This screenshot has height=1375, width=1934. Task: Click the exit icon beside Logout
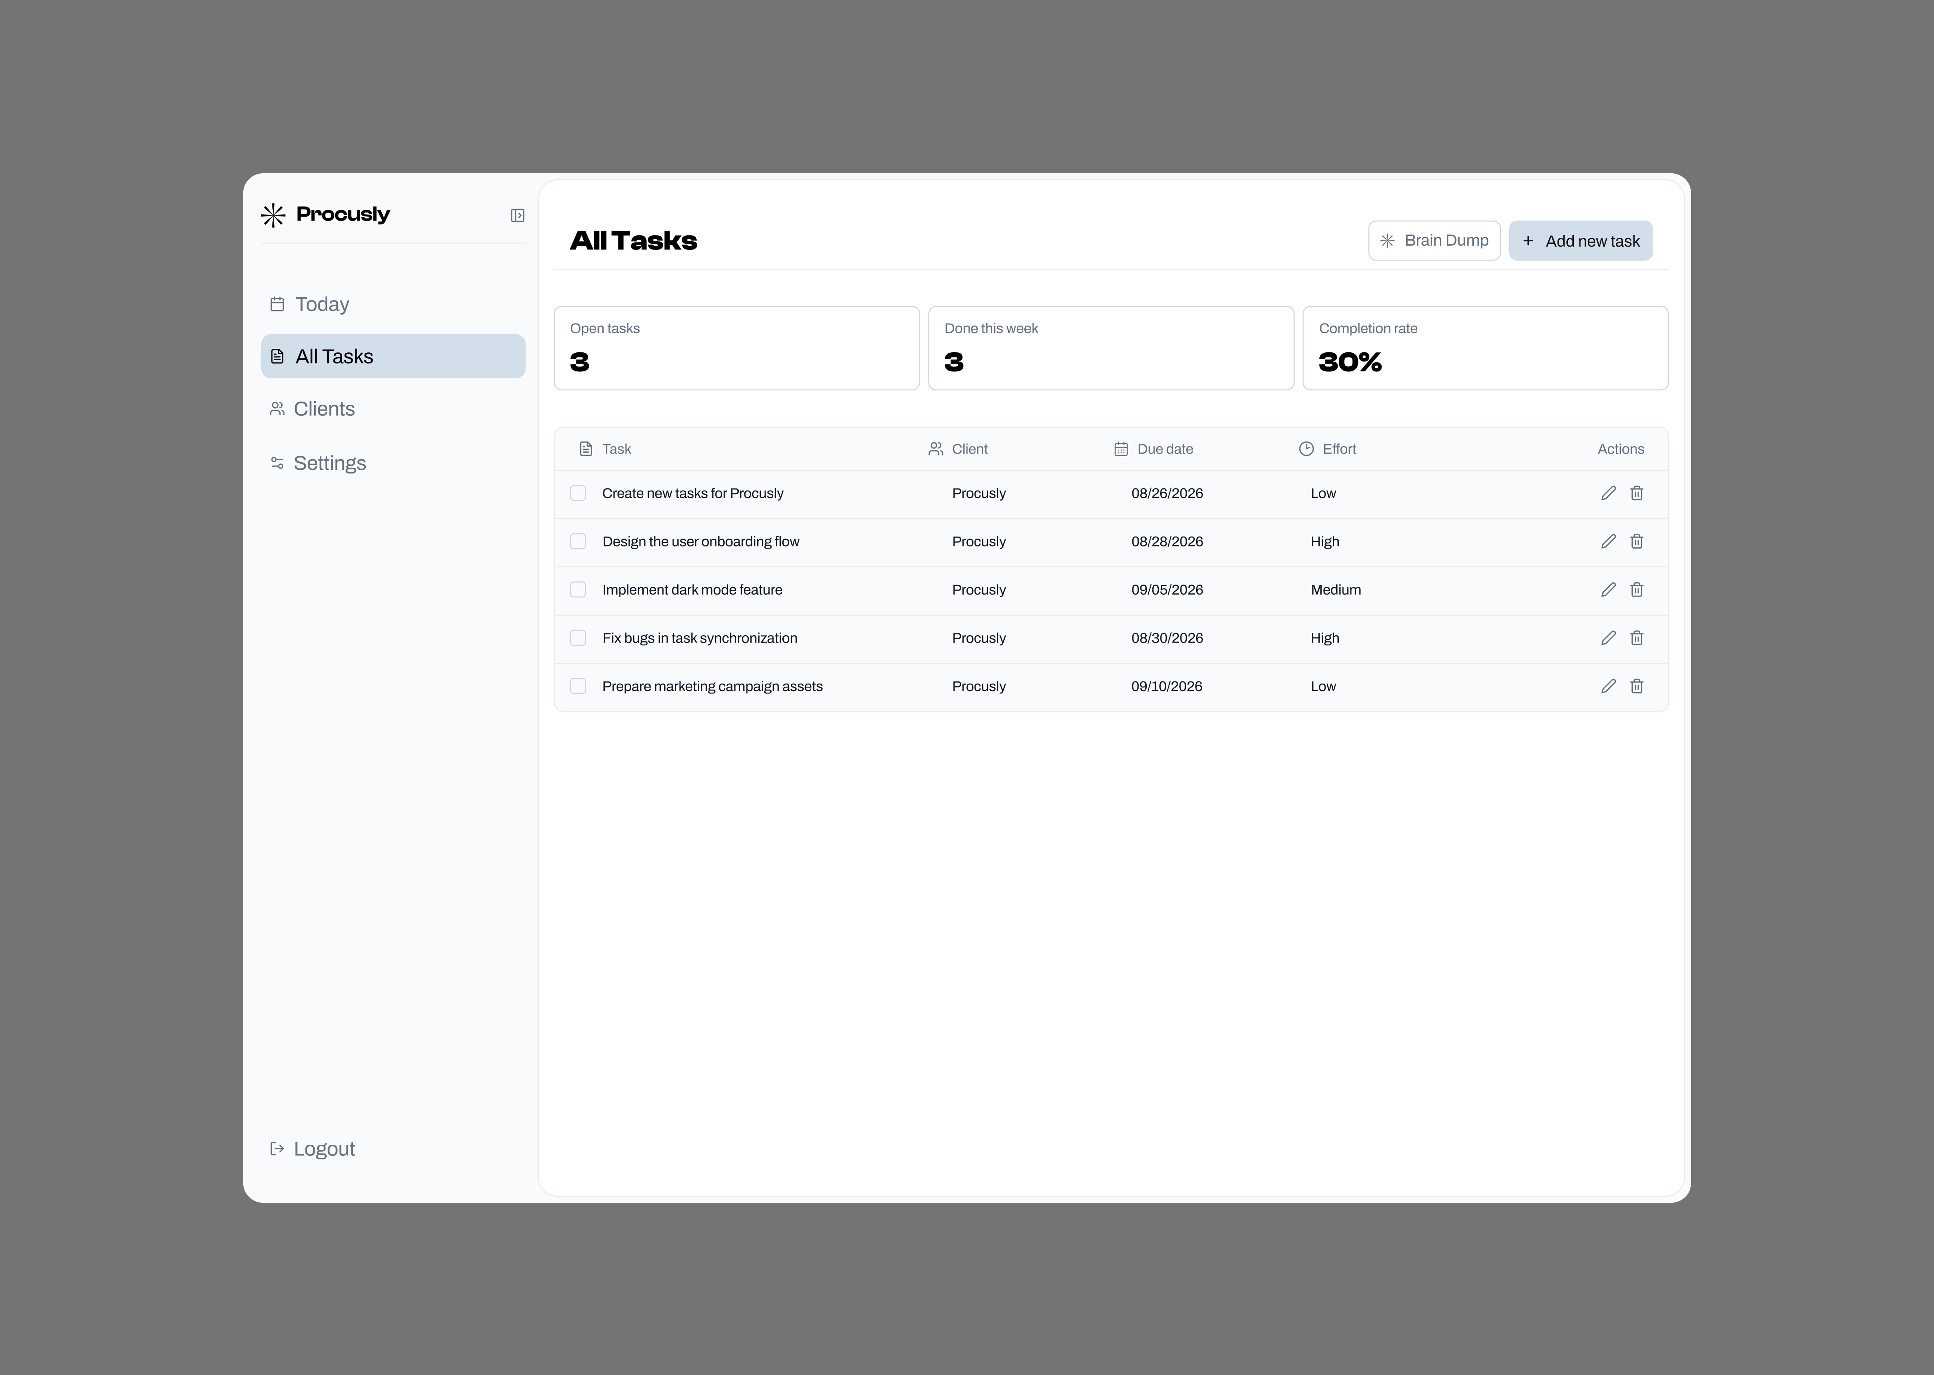[x=277, y=1149]
